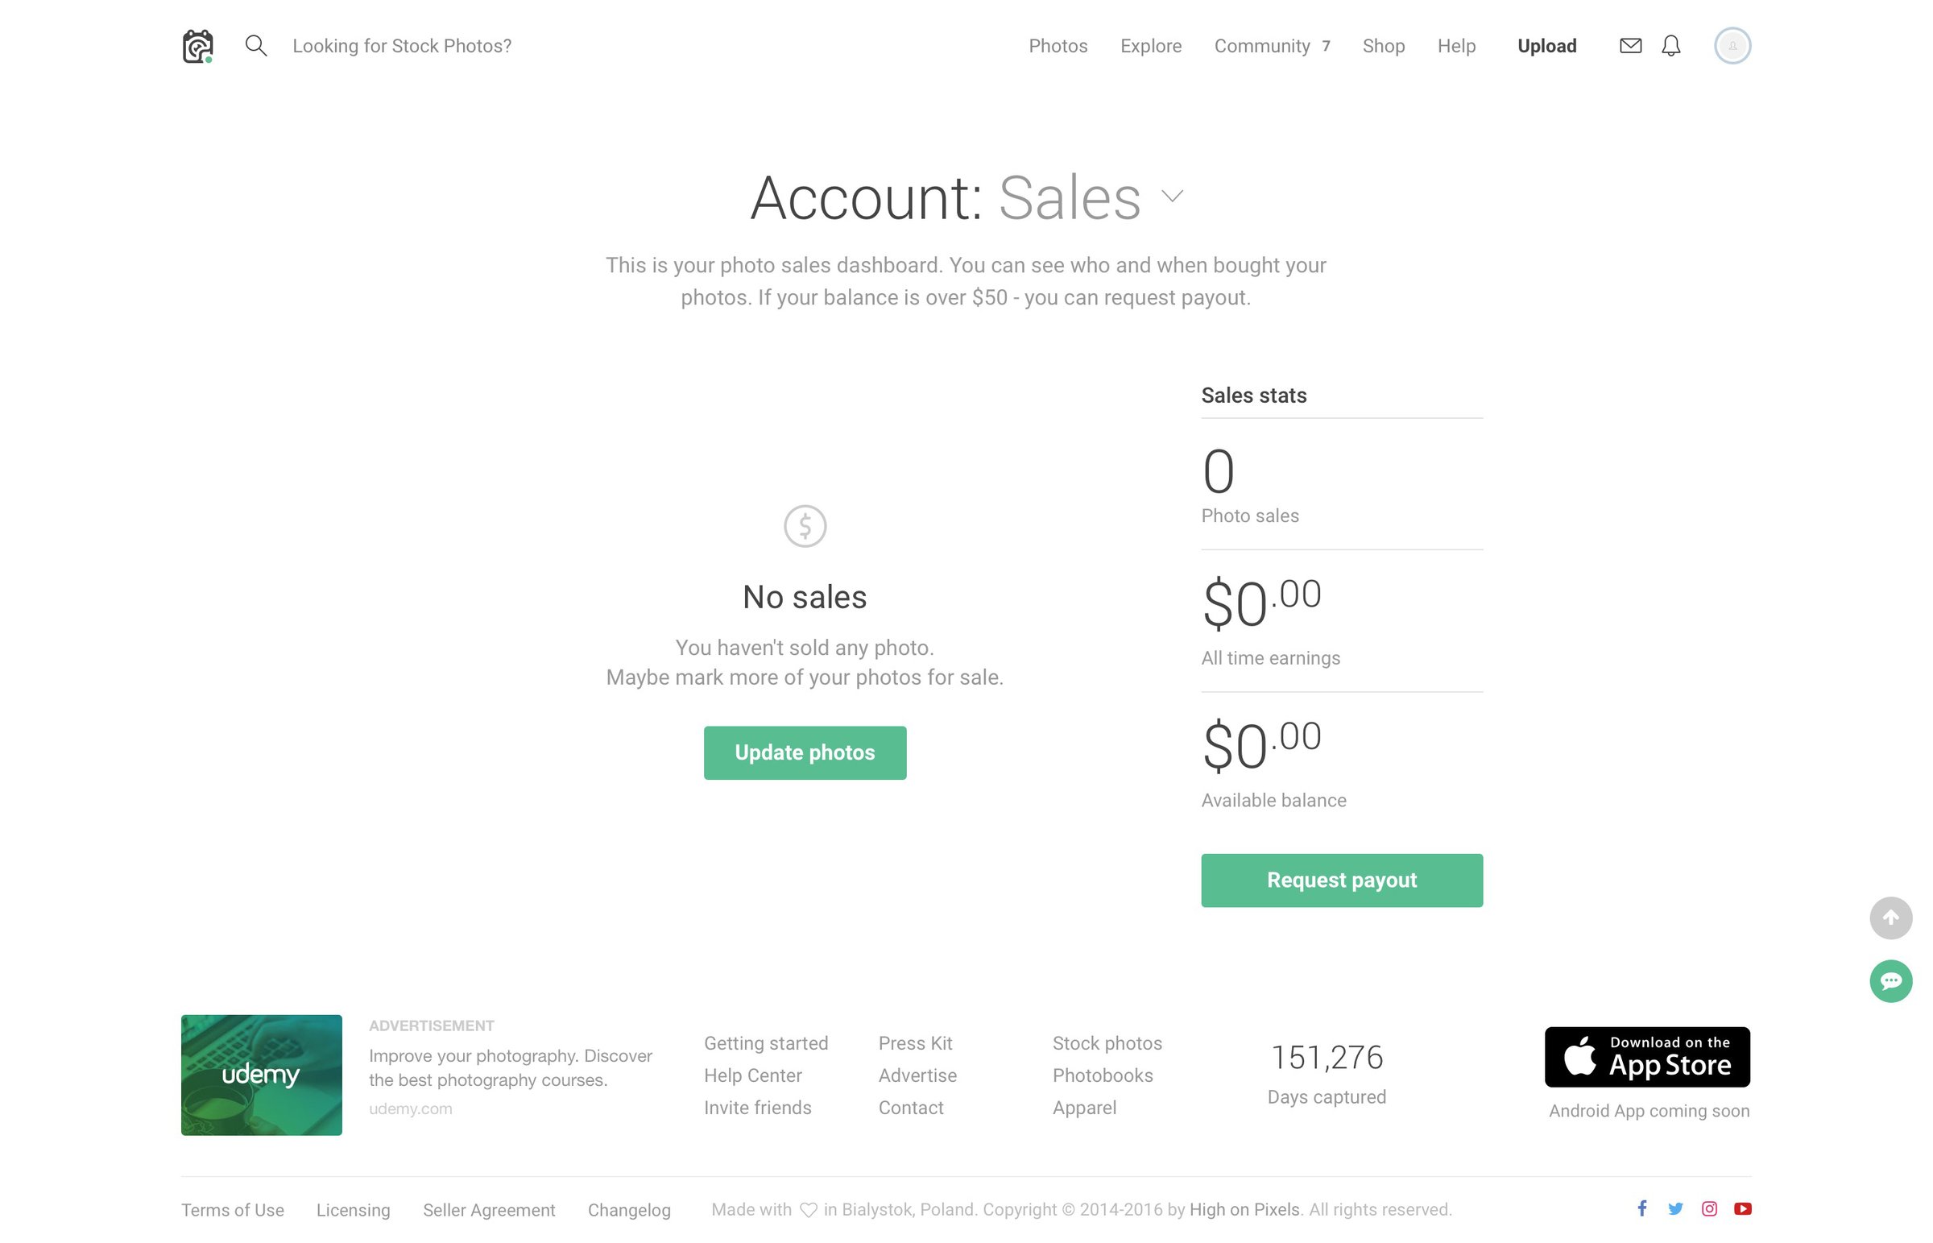Viewport: 1933px width, 1243px height.
Task: Expand the Account Sales section dropdown chevron
Action: coord(1171,196)
